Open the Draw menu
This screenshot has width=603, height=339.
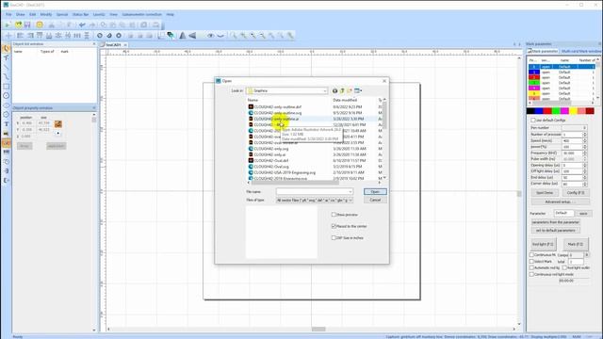[21, 14]
